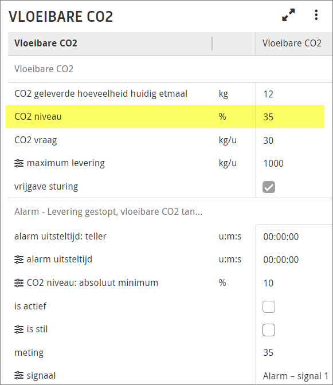Edit the maximum levering value 1000
The image size is (333, 385).
coord(273,163)
